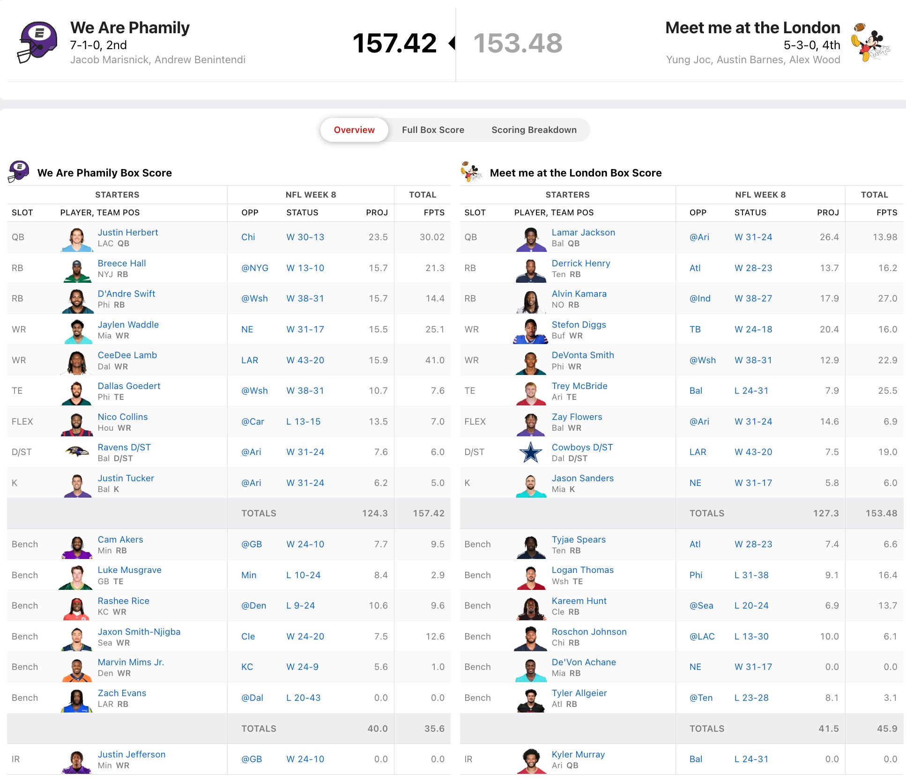
Task: Click the Cowboys D/ST star logo
Action: click(531, 452)
